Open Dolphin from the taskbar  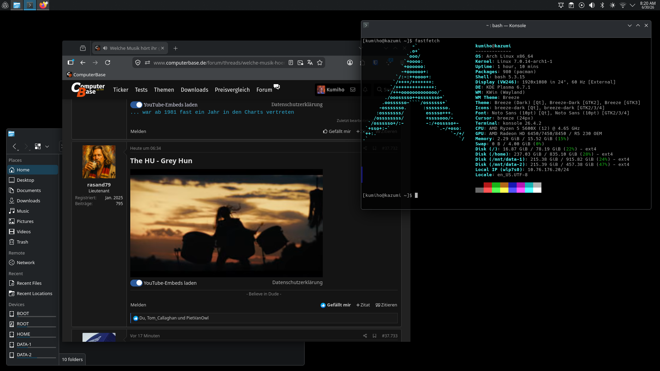point(17,5)
